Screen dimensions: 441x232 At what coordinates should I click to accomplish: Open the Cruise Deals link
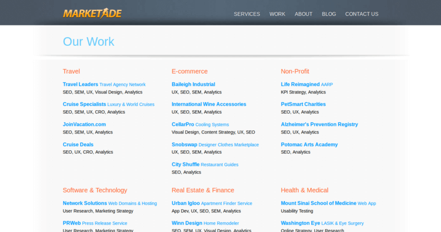(x=78, y=144)
